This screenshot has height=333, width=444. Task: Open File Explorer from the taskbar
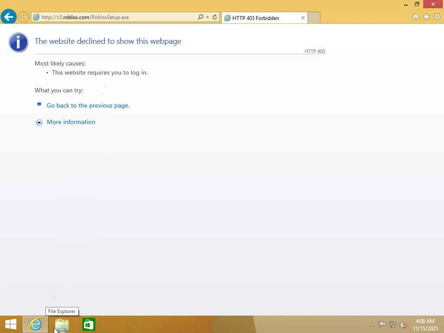point(62,324)
